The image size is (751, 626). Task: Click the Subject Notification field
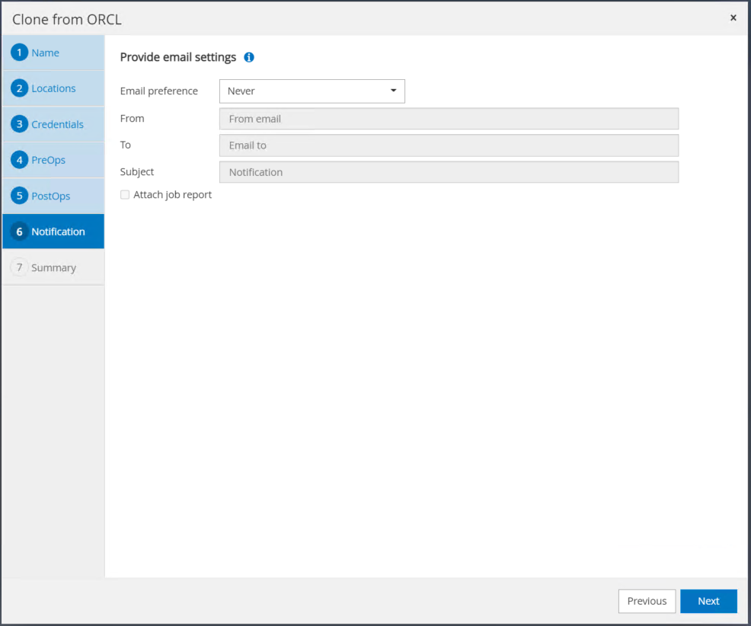[449, 172]
